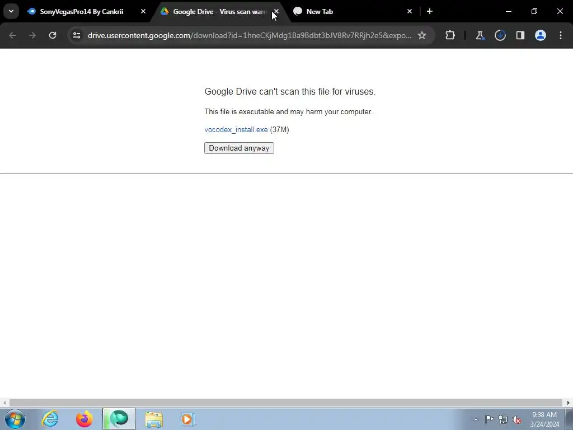573x430 pixels.
Task: Go back using the back arrow
Action: [12, 35]
